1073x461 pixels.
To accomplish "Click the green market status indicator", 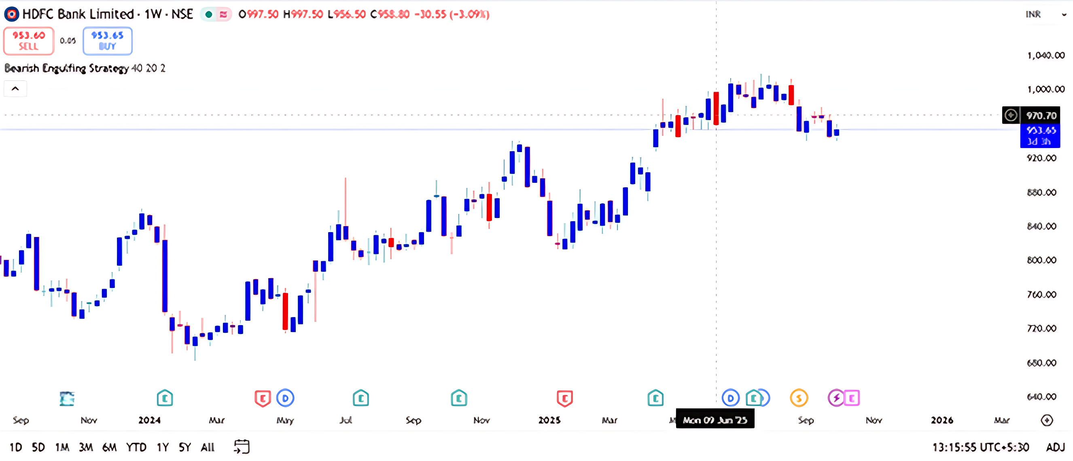I will pyautogui.click(x=209, y=15).
